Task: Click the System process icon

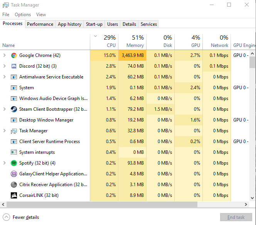Action: tap(14, 88)
